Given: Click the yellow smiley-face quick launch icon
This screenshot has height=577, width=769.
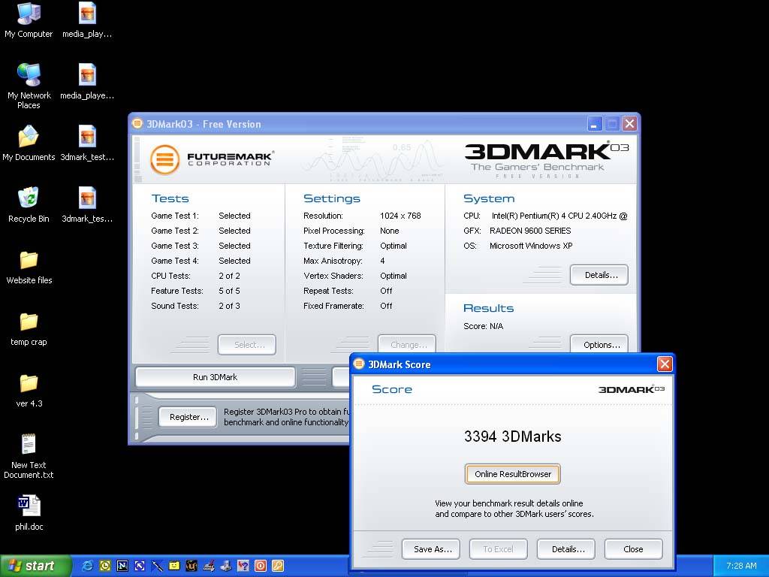Looking at the screenshot, I should pyautogui.click(x=174, y=566).
